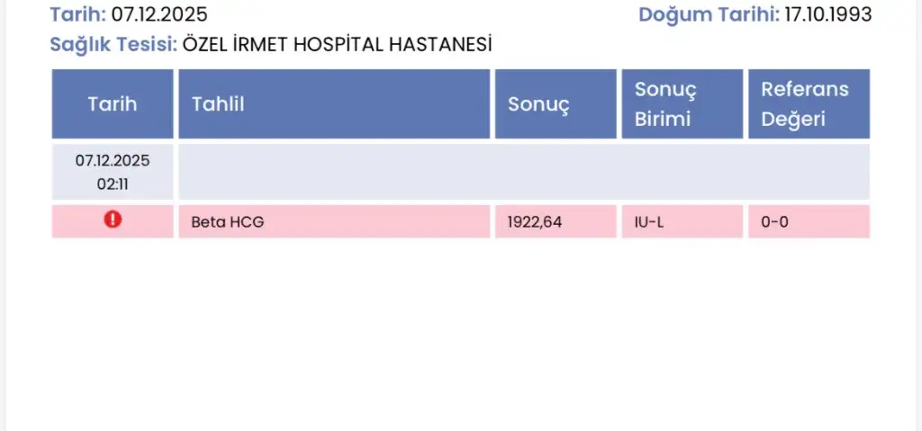Click the 0-0 reference value cell
The height and width of the screenshot is (431, 922).
(x=774, y=221)
